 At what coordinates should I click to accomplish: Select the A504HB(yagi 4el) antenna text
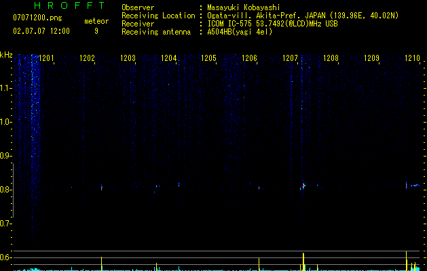click(x=240, y=32)
